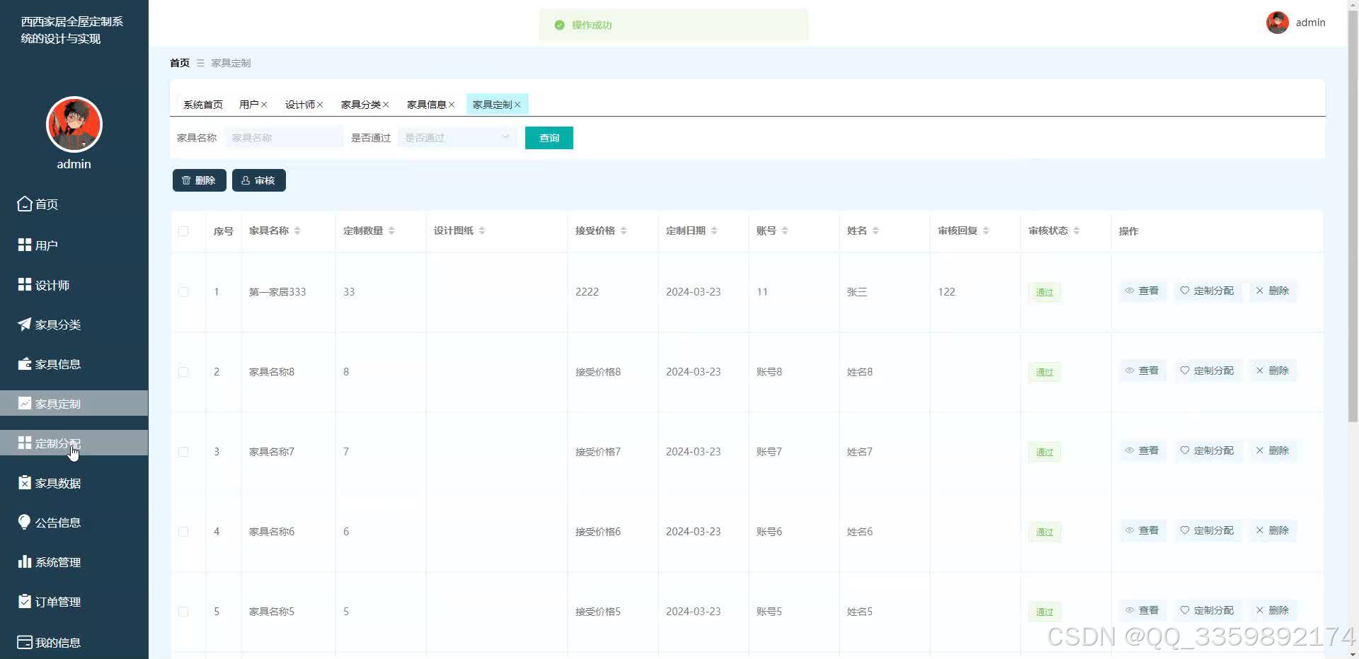The width and height of the screenshot is (1359, 659).
Task: Switch to the 系统首页 tab
Action: tap(203, 105)
